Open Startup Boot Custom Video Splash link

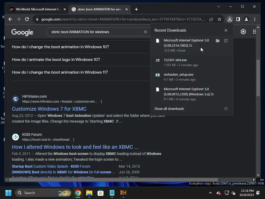click(51, 166)
